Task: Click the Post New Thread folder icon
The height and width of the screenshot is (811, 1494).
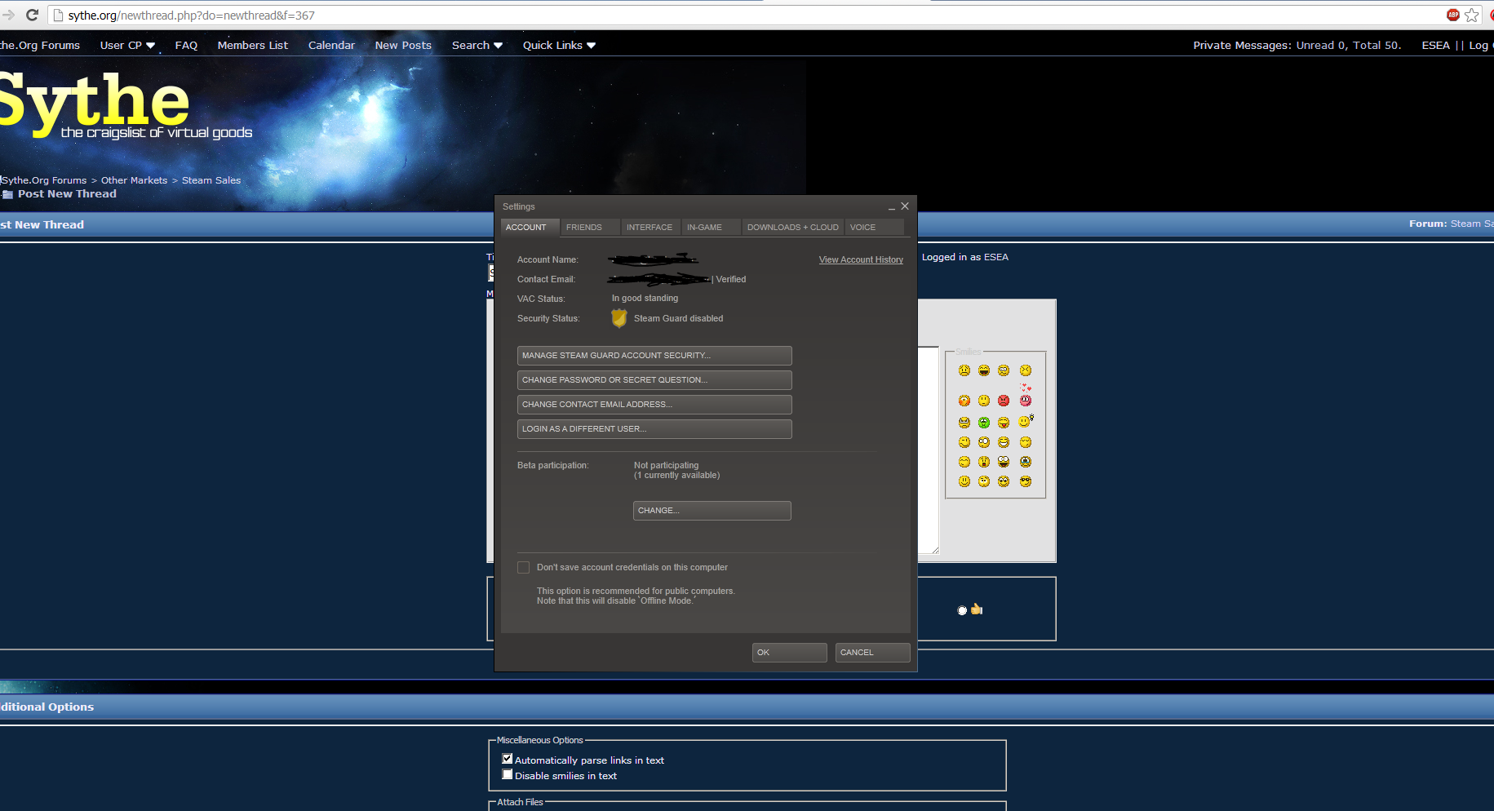Action: tap(7, 194)
